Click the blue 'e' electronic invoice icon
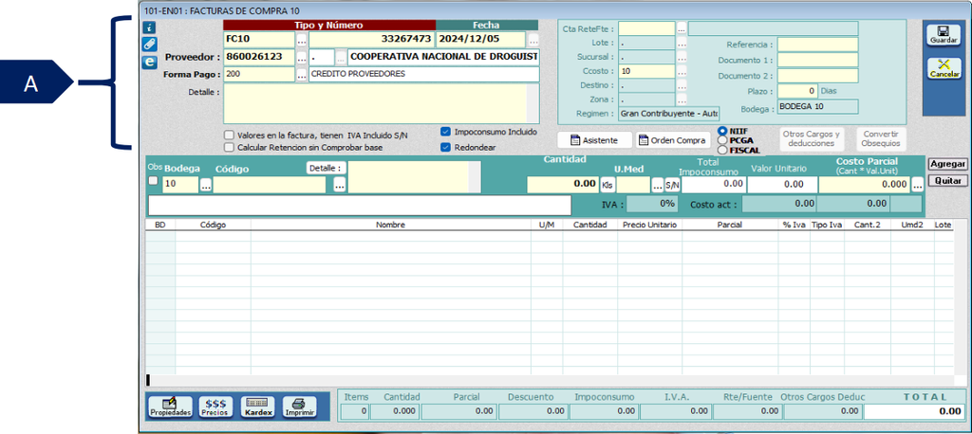 click(149, 62)
